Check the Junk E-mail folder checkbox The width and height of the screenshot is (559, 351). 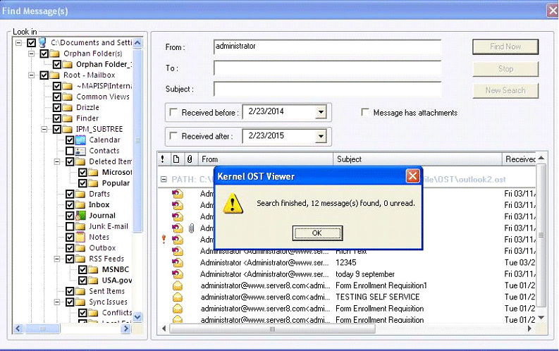coord(70,227)
